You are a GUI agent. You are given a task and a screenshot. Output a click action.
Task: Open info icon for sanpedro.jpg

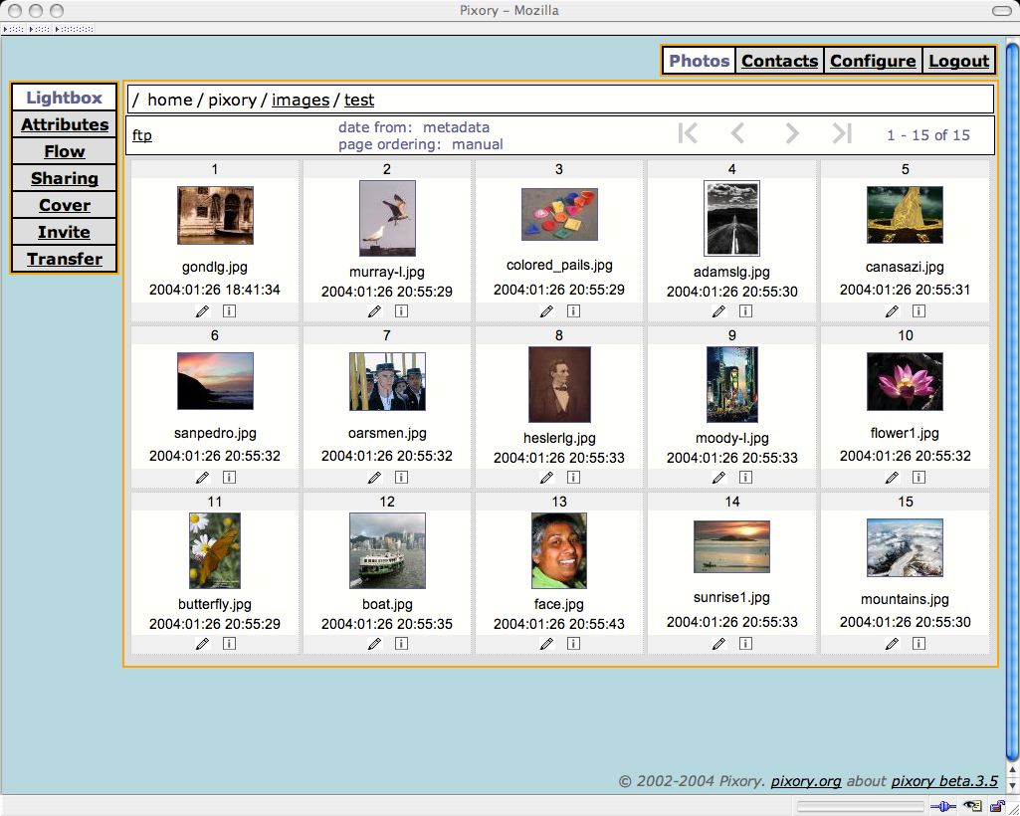(x=229, y=477)
